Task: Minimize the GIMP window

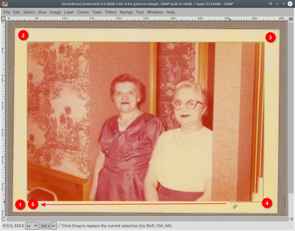Action: (277, 4)
